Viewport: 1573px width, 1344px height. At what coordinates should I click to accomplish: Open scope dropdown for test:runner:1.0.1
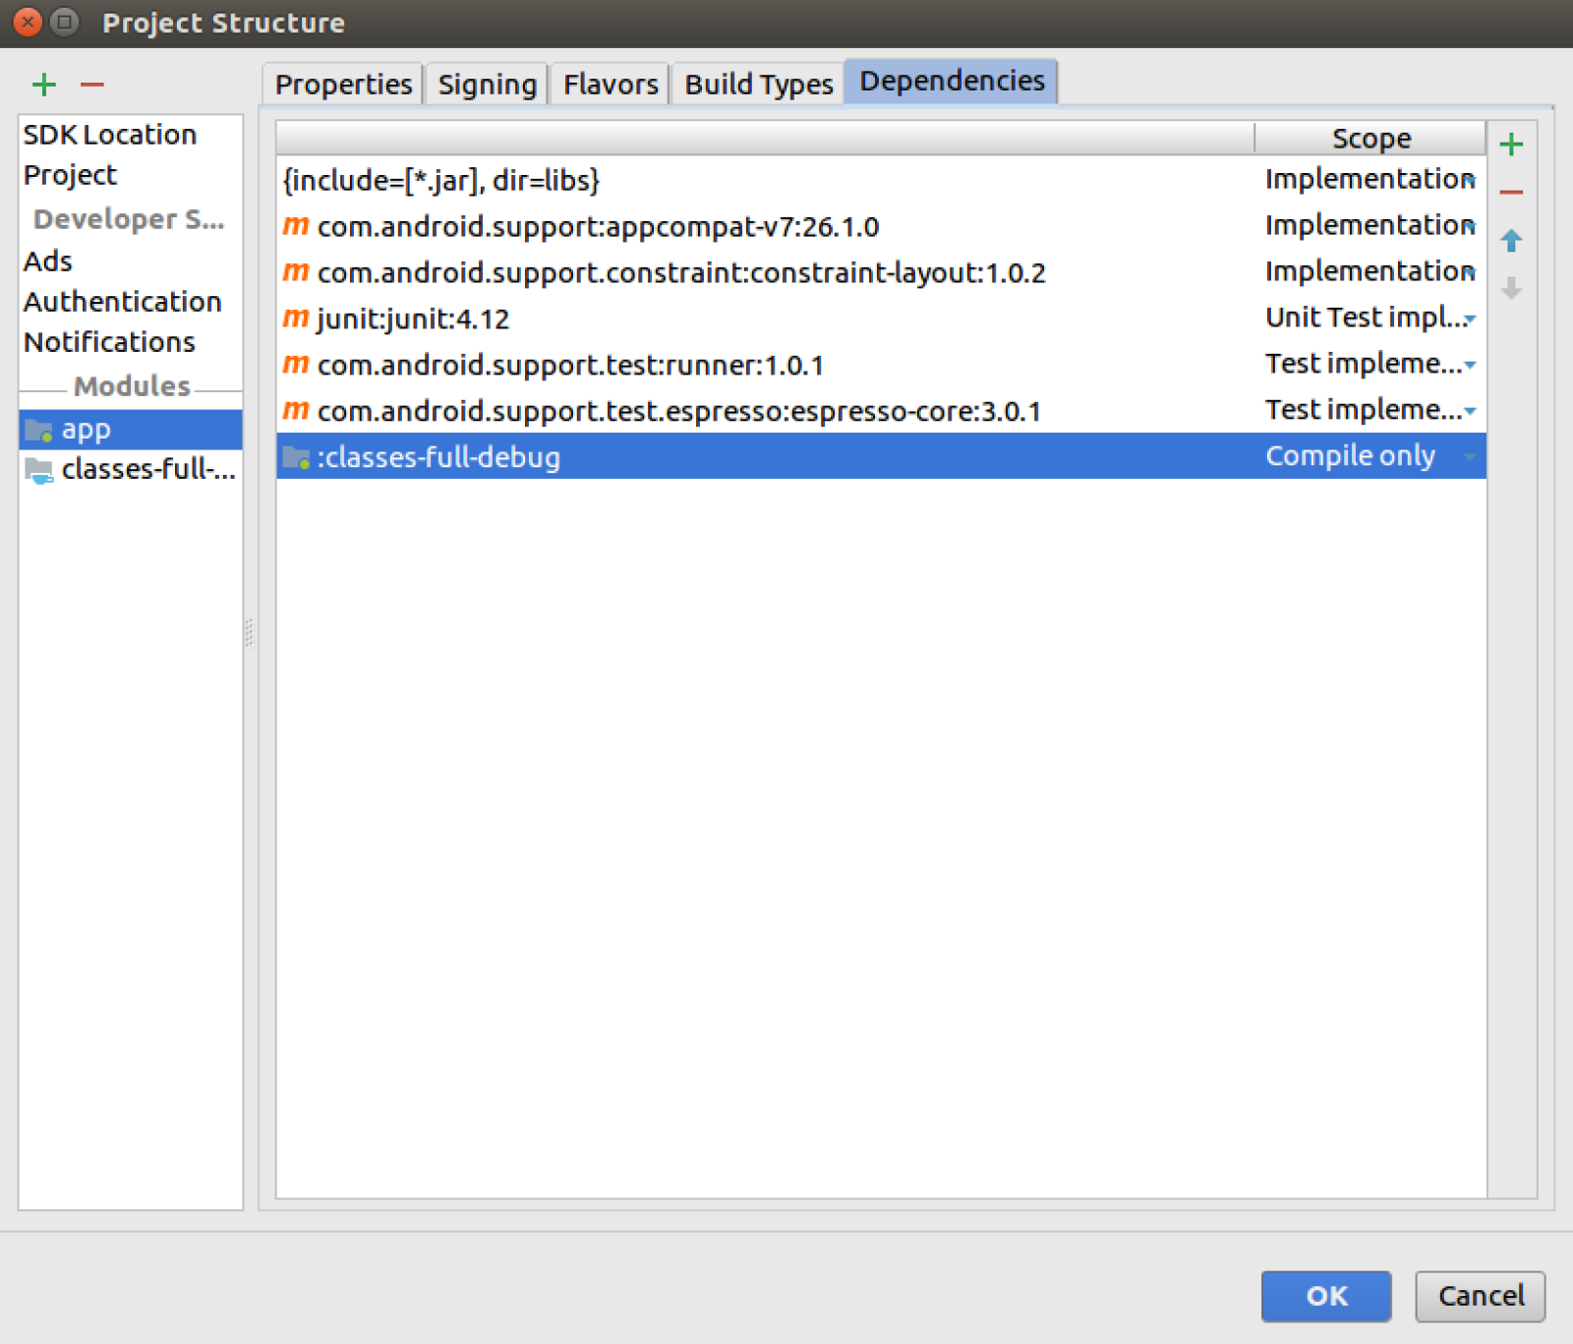(x=1470, y=366)
